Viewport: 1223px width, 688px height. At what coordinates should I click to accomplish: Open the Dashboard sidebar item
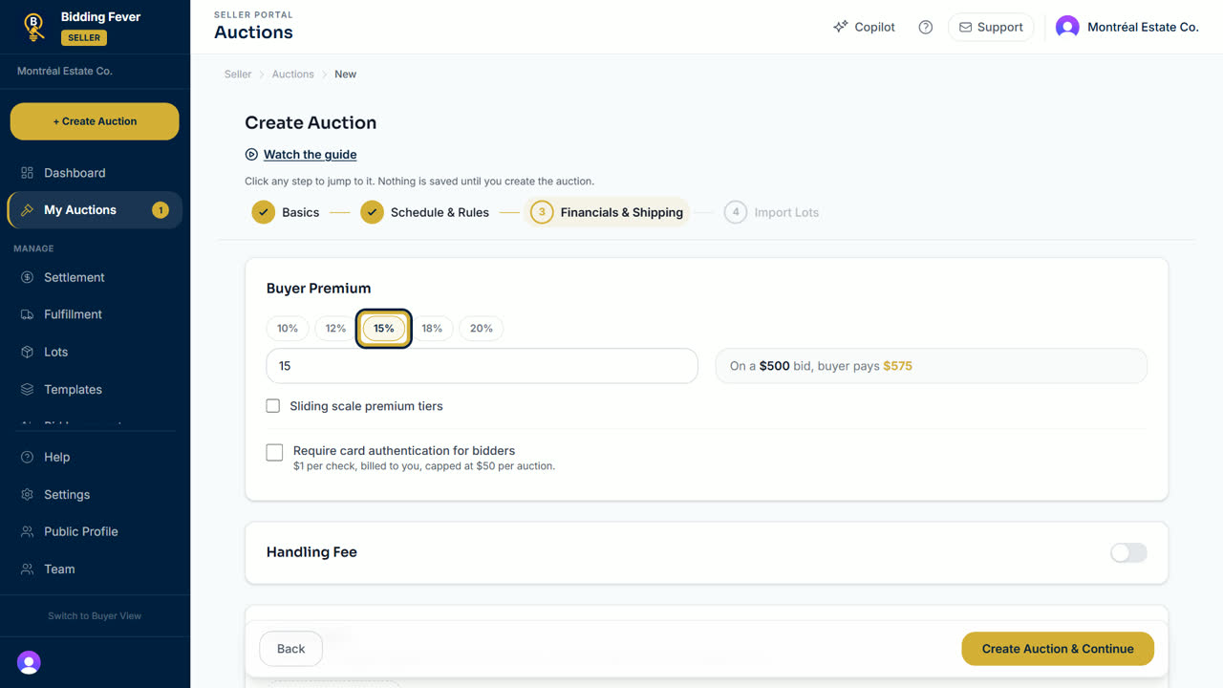(x=95, y=173)
